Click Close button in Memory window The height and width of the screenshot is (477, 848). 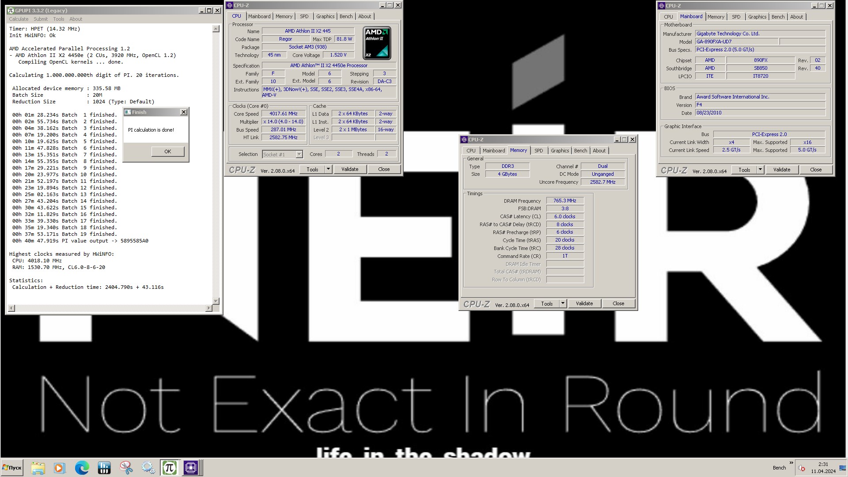pos(618,303)
